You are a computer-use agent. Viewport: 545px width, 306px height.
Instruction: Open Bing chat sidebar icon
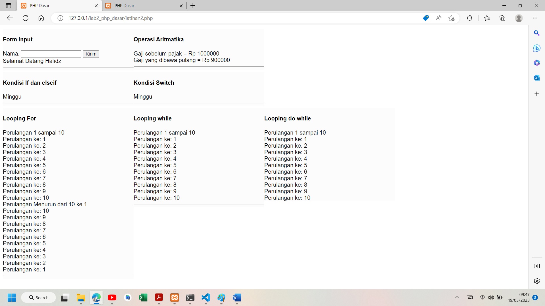(x=537, y=48)
